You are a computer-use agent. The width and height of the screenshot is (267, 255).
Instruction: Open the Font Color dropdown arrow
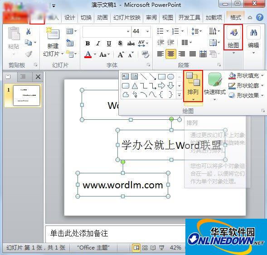pos(95,54)
